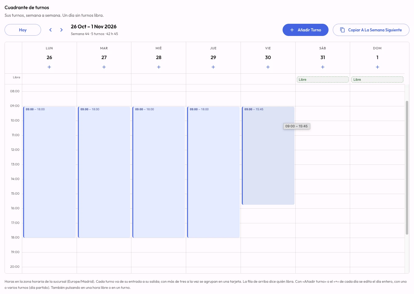
Task: Click the Añadir Turno button
Action: (x=305, y=30)
